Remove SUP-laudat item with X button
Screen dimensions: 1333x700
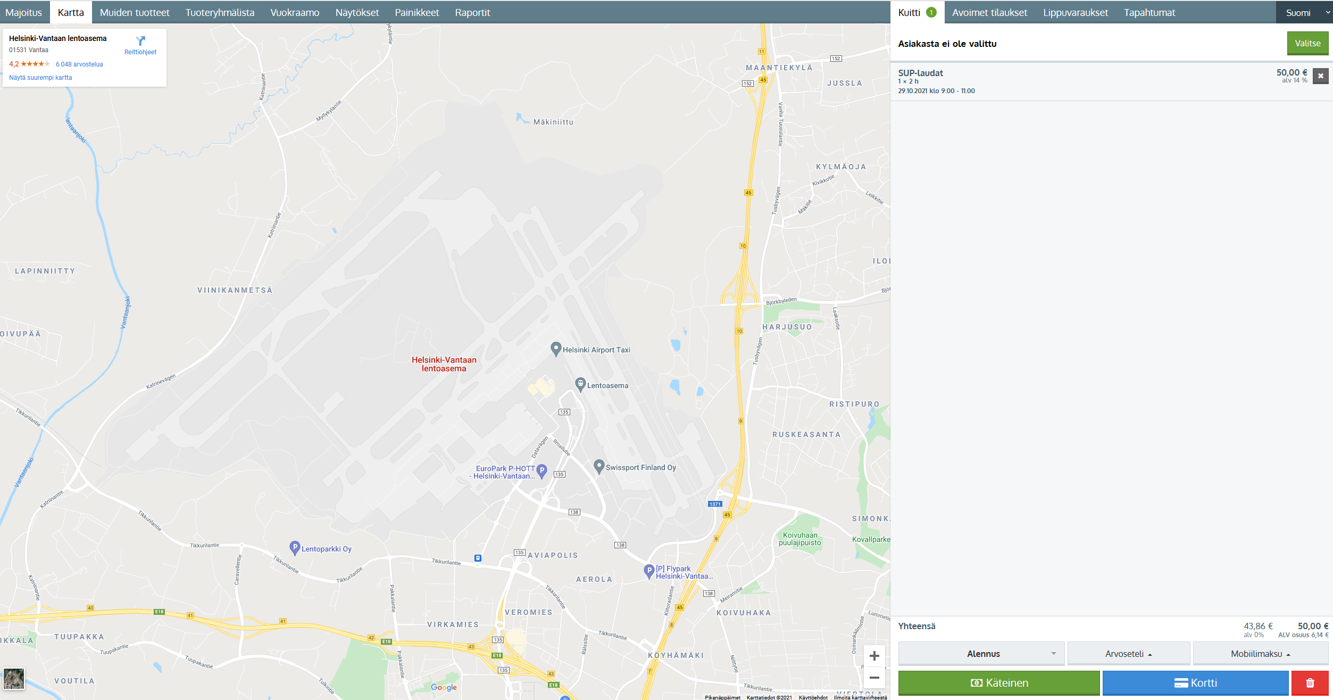pyautogui.click(x=1320, y=76)
